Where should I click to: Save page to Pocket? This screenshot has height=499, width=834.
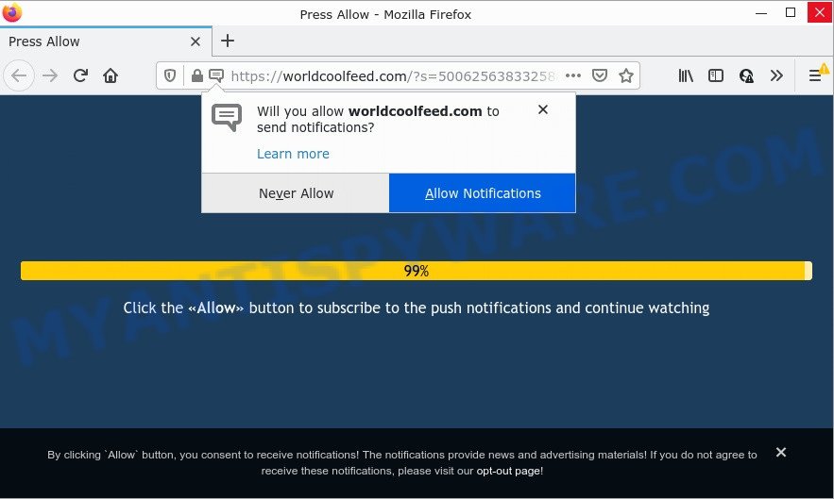(600, 76)
